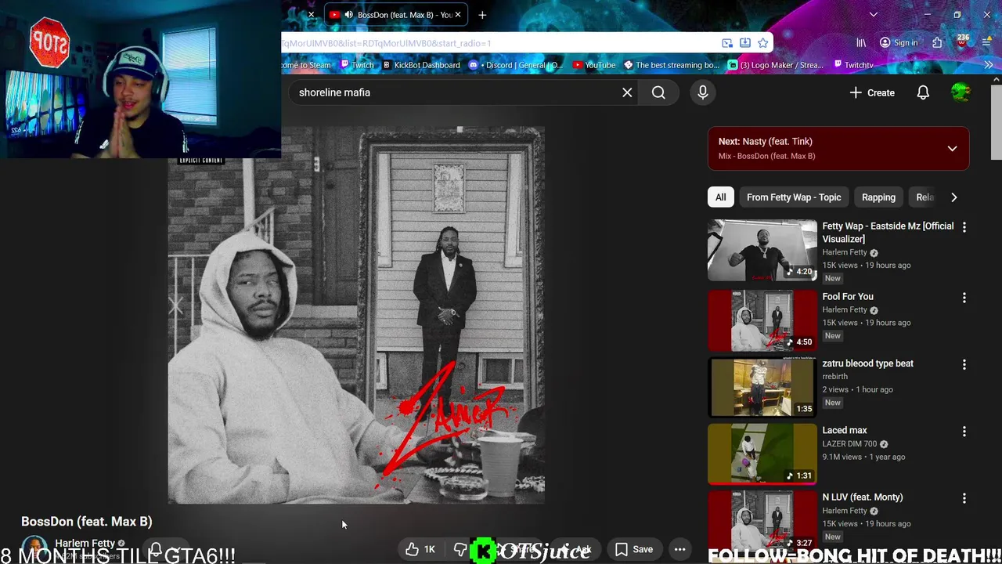
Task: Click the BossDon album art video player
Action: pyautogui.click(x=356, y=315)
